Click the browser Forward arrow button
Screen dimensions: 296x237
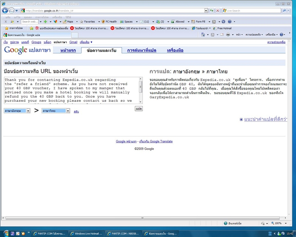pyautogui.click(x=11, y=11)
